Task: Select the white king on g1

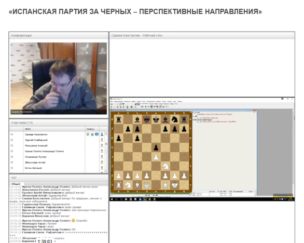Action: (175, 185)
